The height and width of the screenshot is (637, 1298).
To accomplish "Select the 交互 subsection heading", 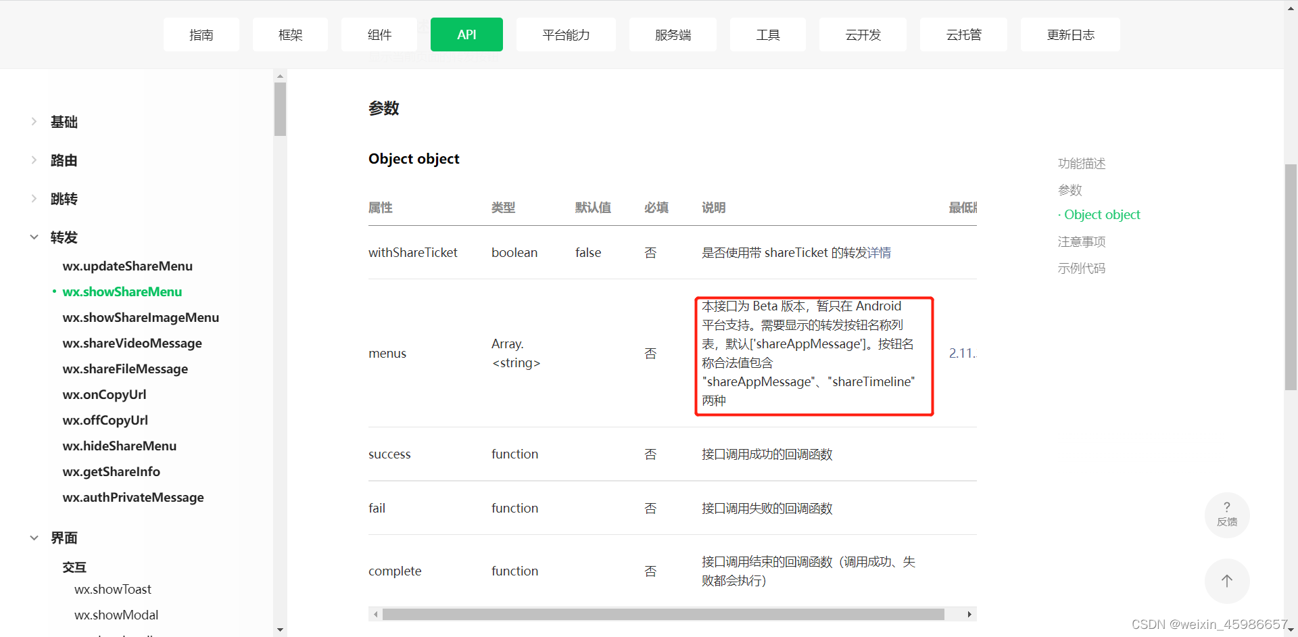I will (74, 567).
